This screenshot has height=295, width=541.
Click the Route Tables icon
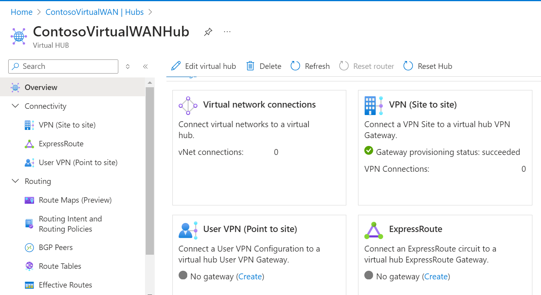point(29,266)
